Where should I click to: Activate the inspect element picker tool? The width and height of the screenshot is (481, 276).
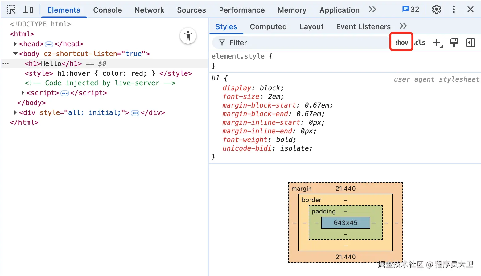pyautogui.click(x=11, y=10)
